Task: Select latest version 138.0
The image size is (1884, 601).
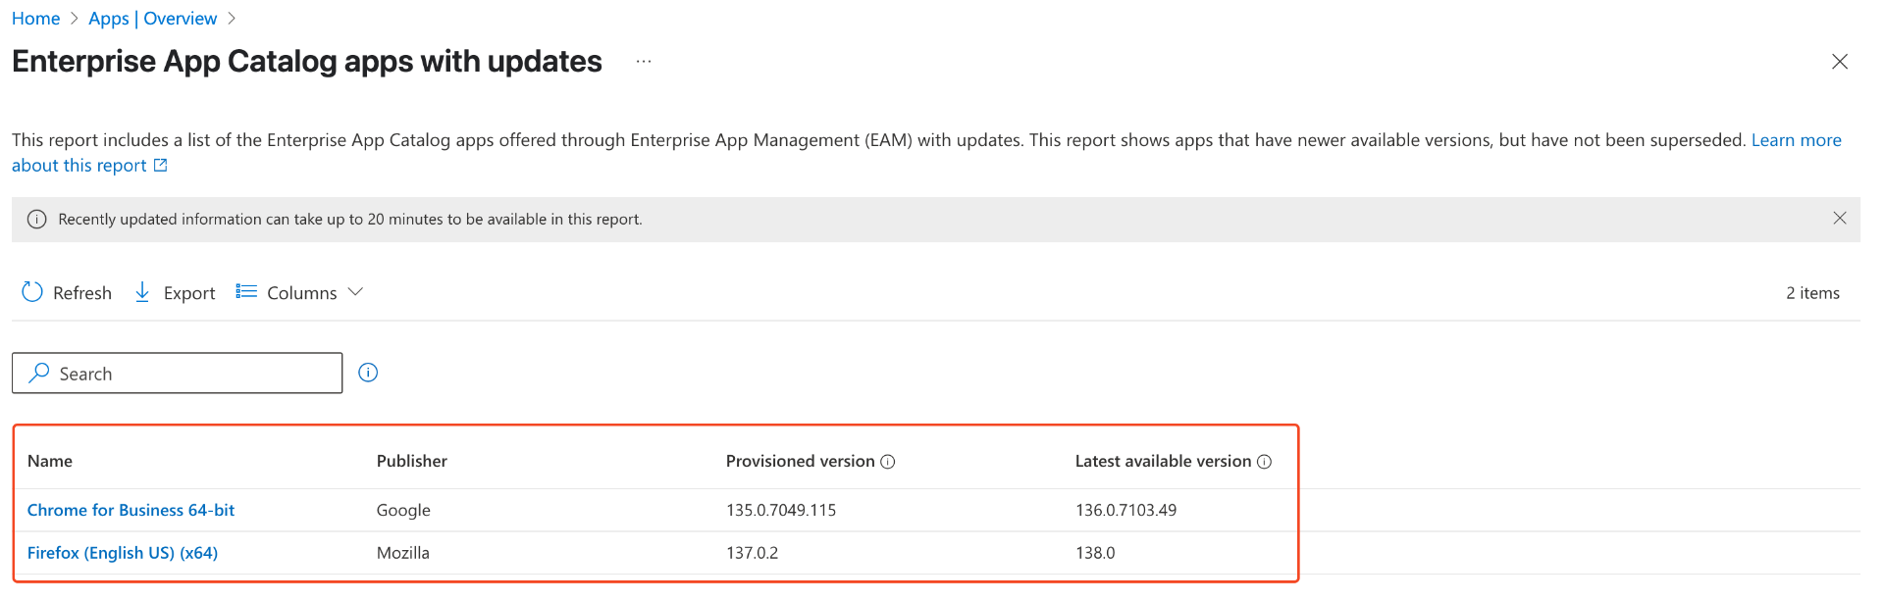Action: [x=1095, y=553]
